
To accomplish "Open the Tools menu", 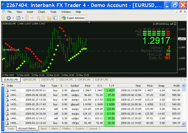I will tap(53, 12).
